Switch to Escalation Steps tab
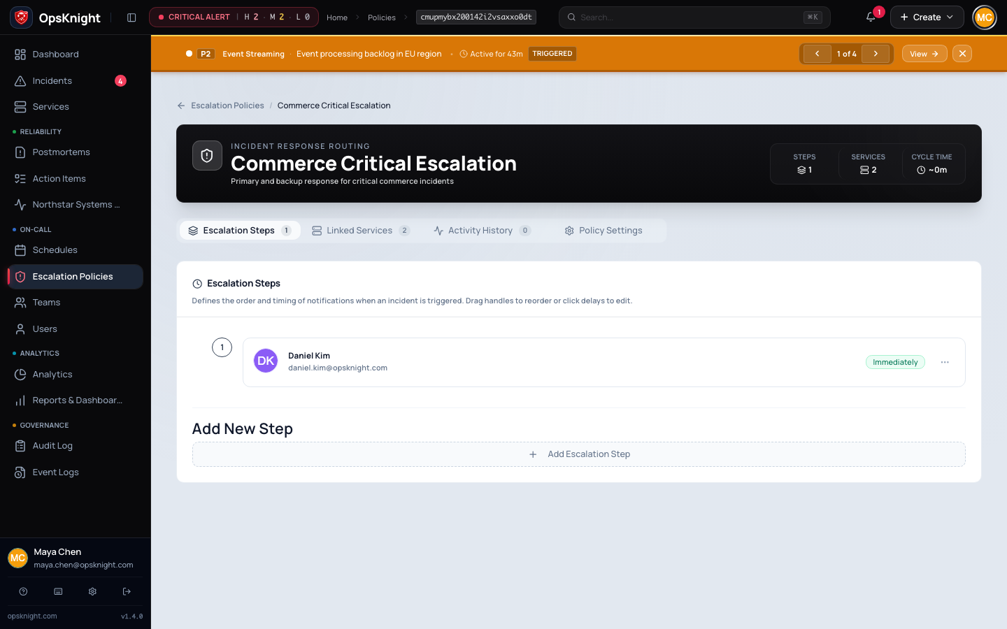The image size is (1007, 629). pos(240,231)
